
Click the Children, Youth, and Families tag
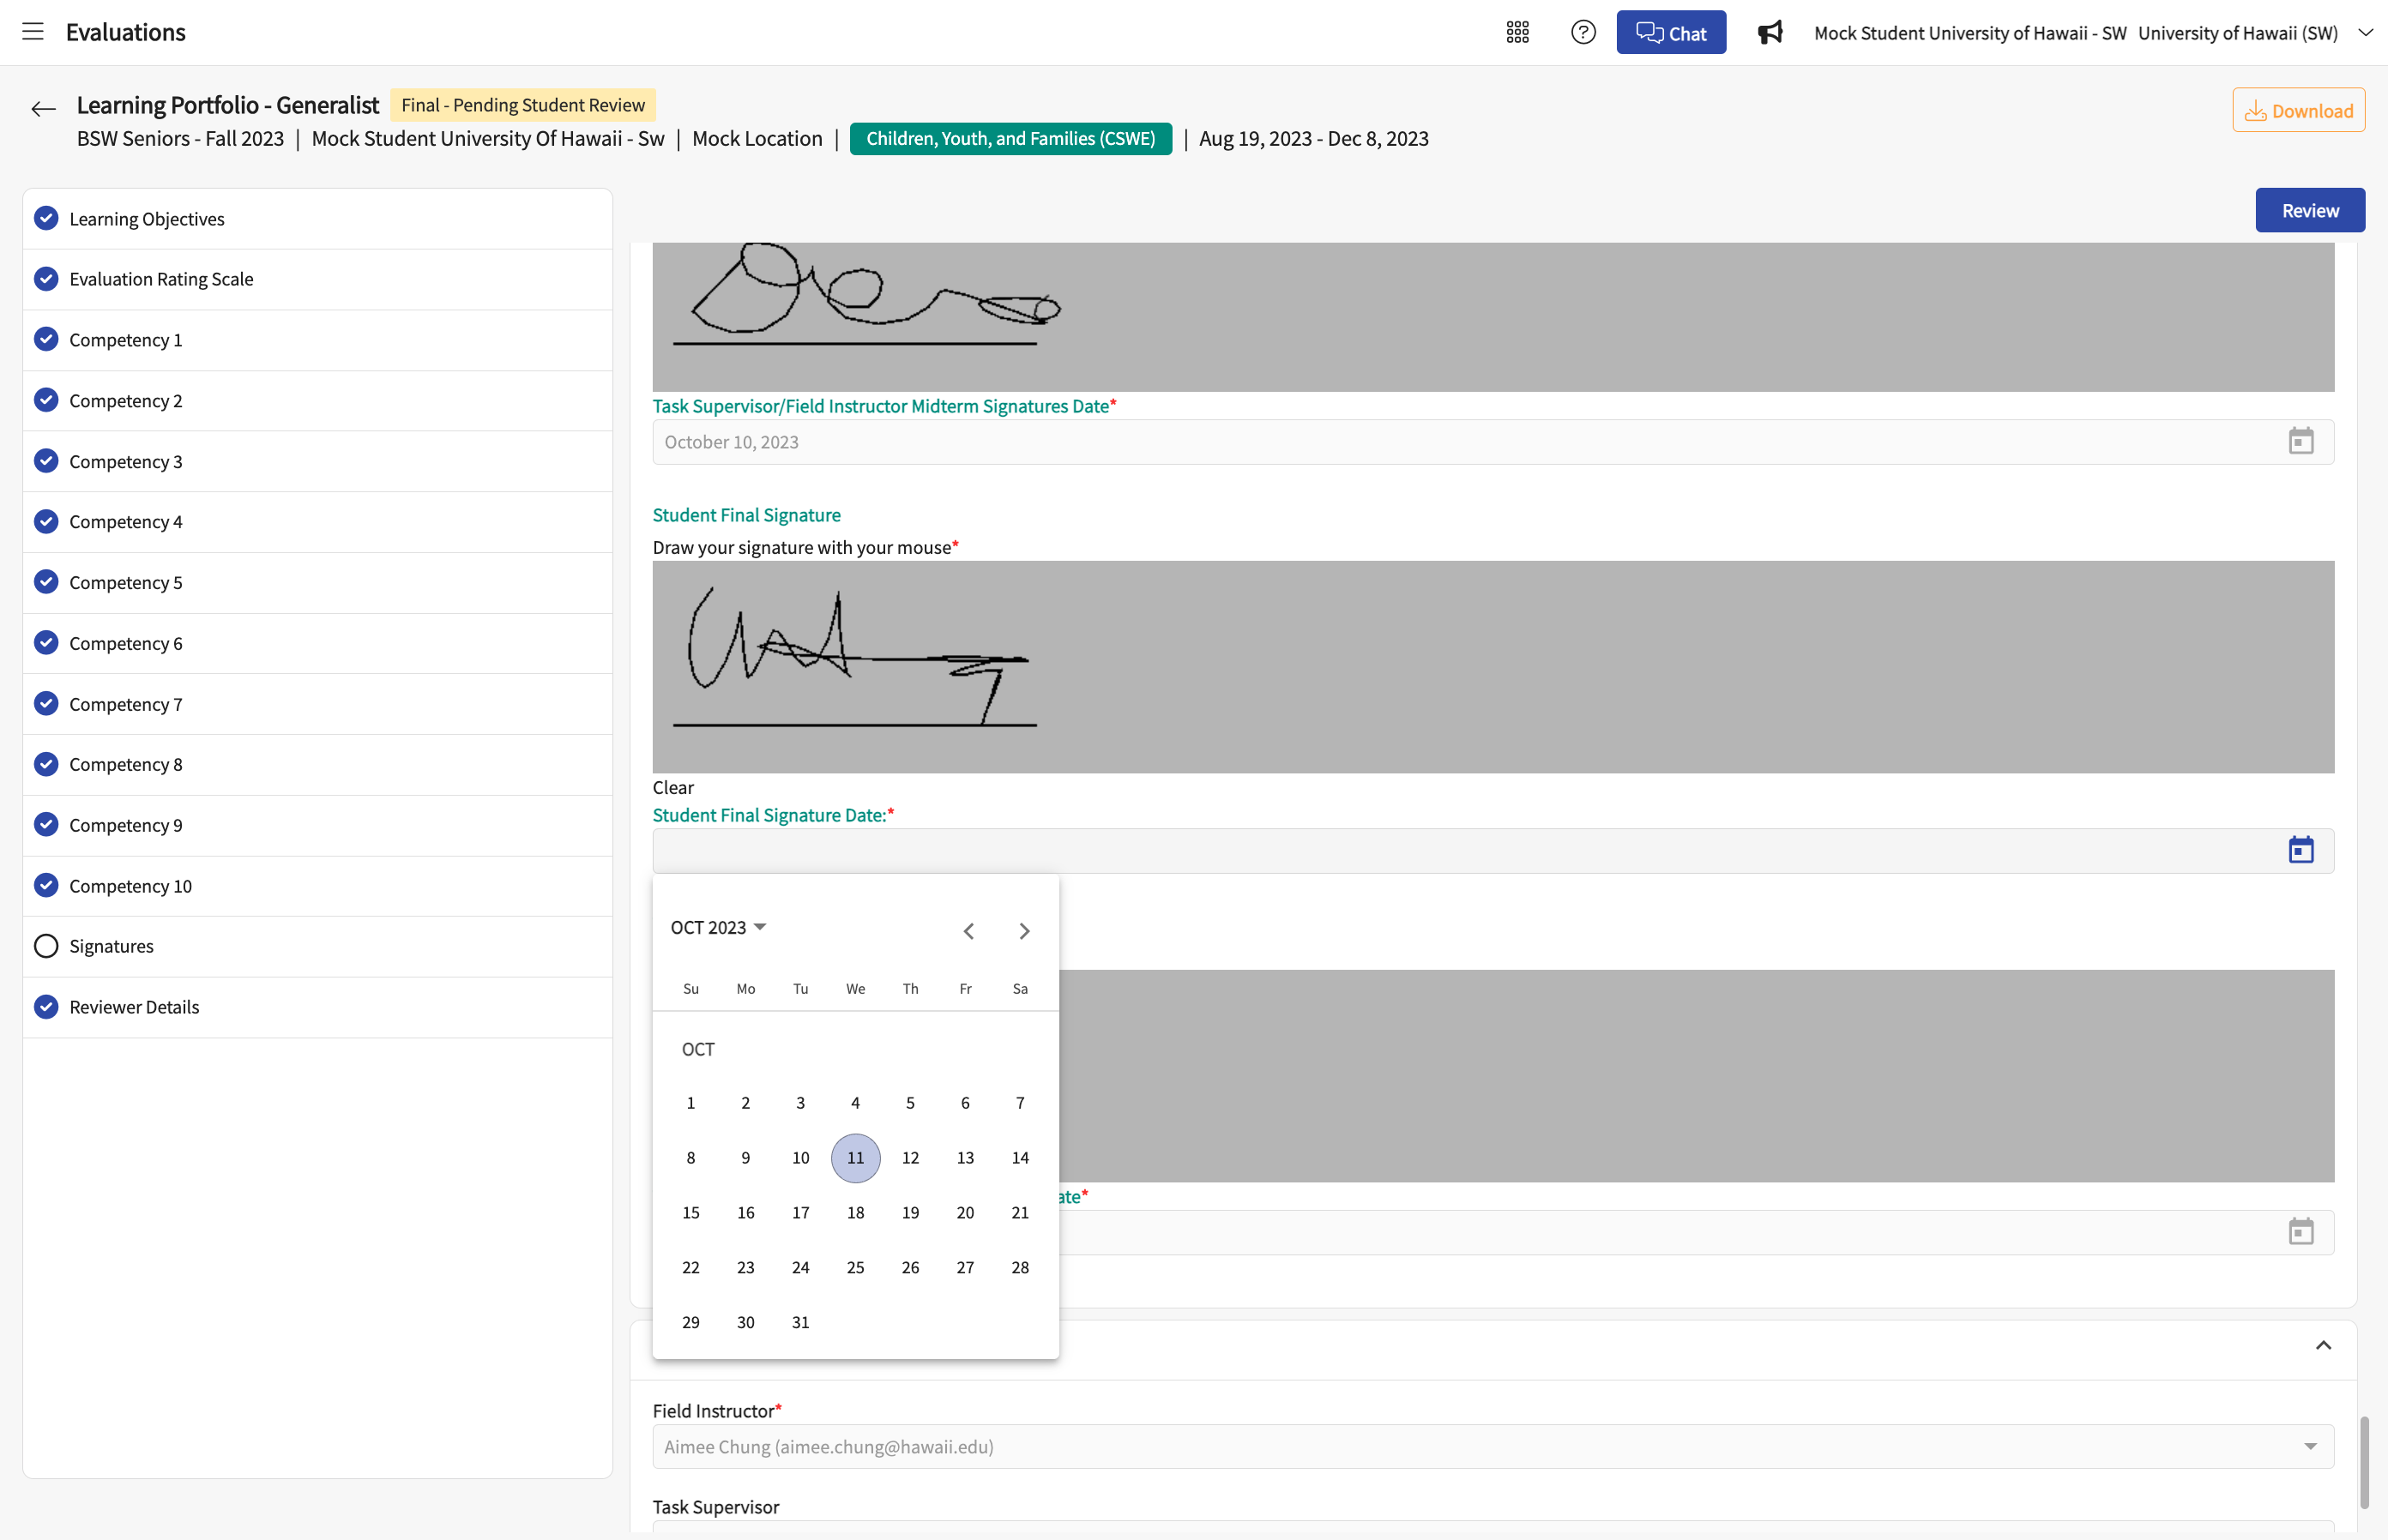point(1010,138)
